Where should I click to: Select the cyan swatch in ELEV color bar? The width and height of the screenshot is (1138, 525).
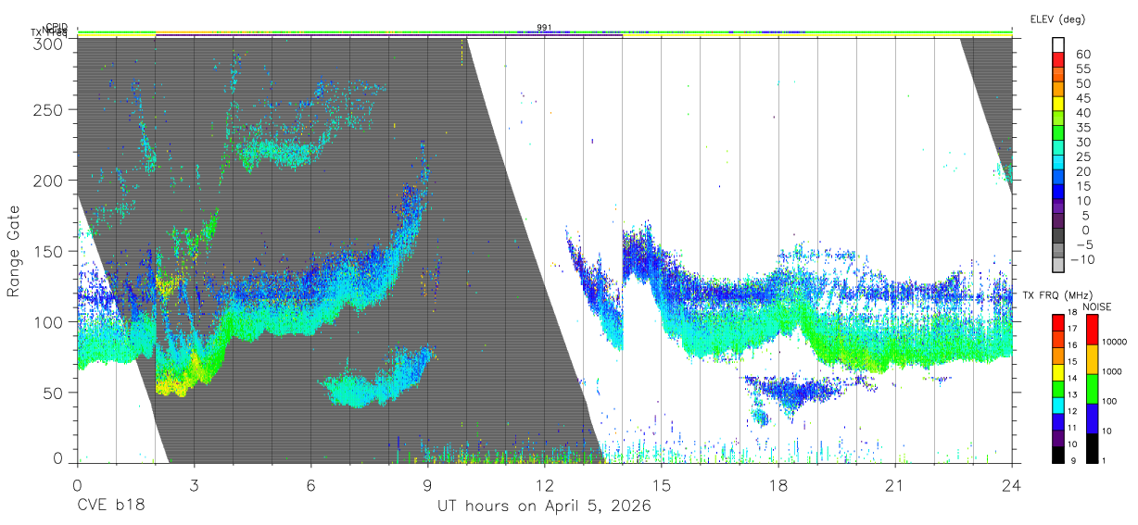[1059, 163]
